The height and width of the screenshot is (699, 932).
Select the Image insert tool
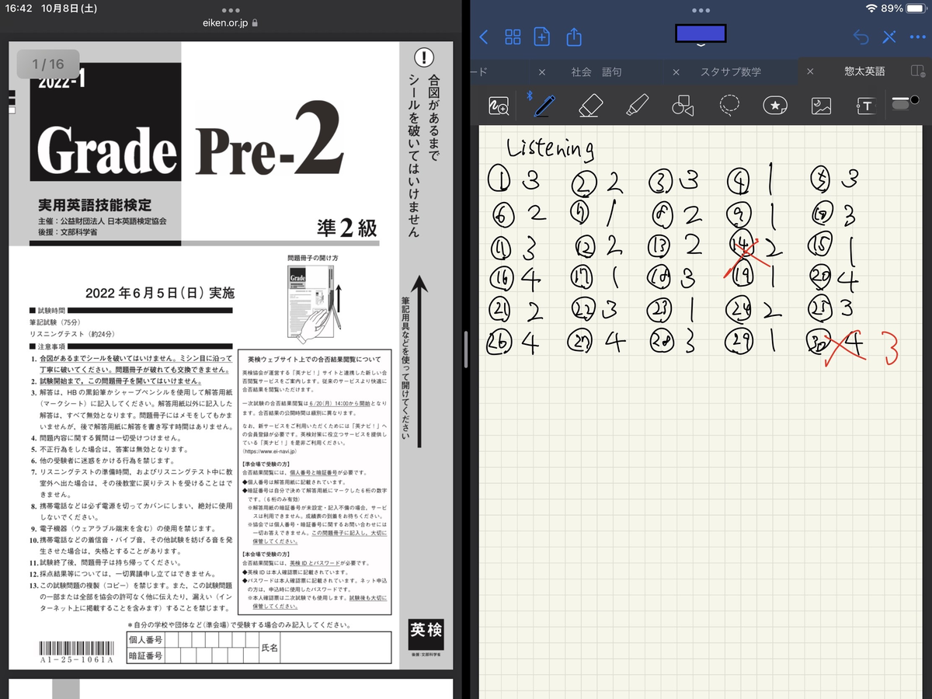(821, 106)
